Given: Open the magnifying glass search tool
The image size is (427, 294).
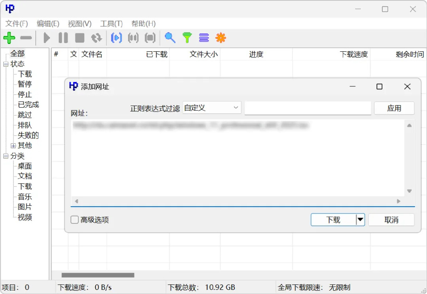Looking at the screenshot, I should pyautogui.click(x=170, y=38).
